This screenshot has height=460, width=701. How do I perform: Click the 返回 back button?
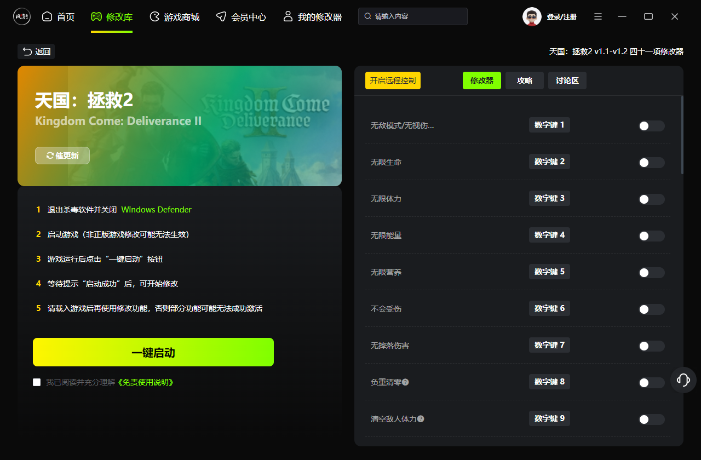(36, 51)
